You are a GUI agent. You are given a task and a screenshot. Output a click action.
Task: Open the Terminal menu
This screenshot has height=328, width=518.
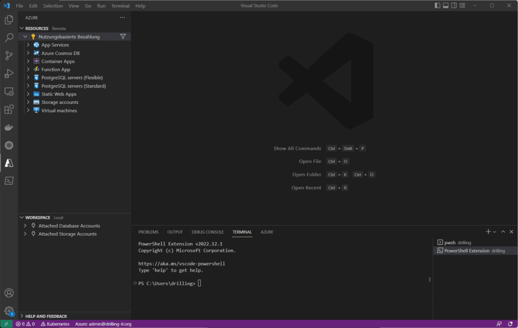pos(120,6)
